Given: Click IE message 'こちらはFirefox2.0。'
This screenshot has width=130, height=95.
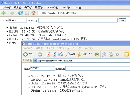Looking at the screenshot, I should point(71,91).
